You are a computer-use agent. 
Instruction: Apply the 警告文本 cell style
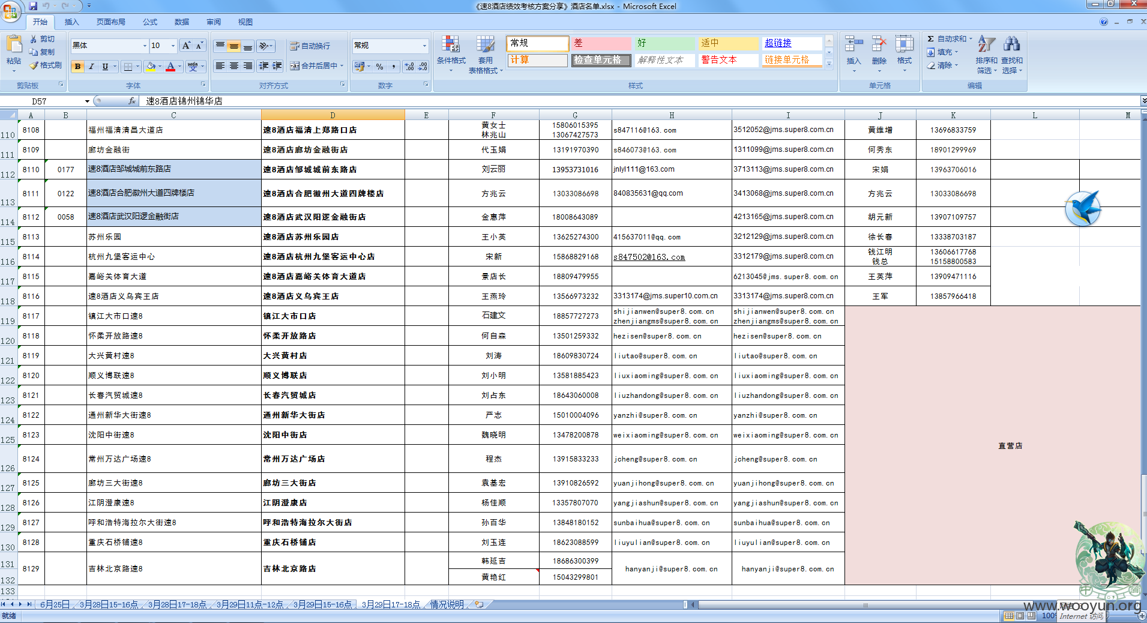pyautogui.click(x=728, y=60)
